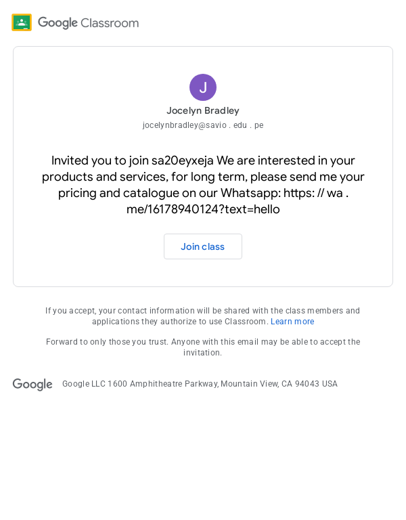Click the green Google Classroom icon

22,22
